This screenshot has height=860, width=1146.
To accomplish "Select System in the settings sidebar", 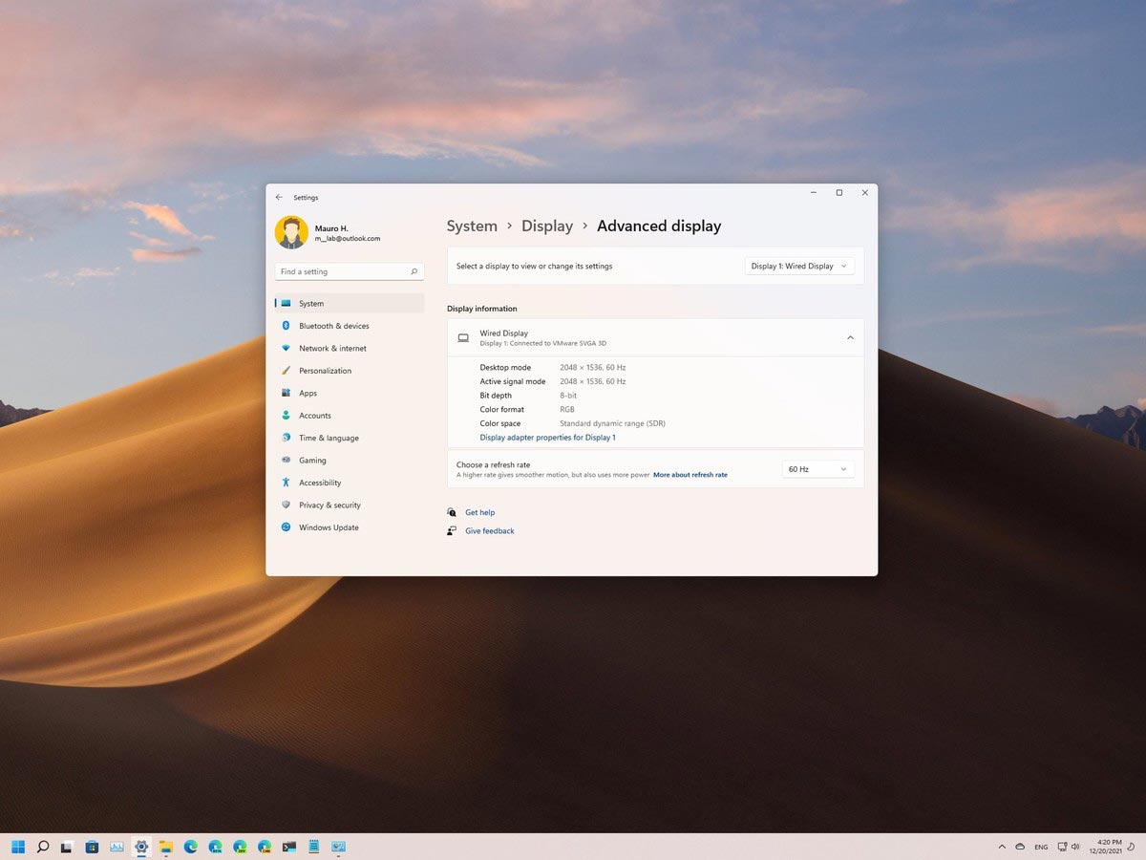I will click(350, 304).
